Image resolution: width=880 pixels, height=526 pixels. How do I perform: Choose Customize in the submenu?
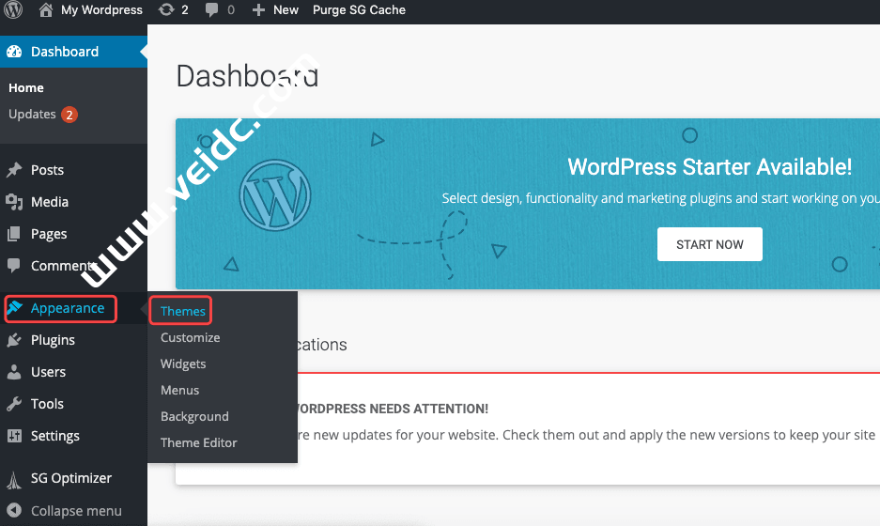point(190,337)
